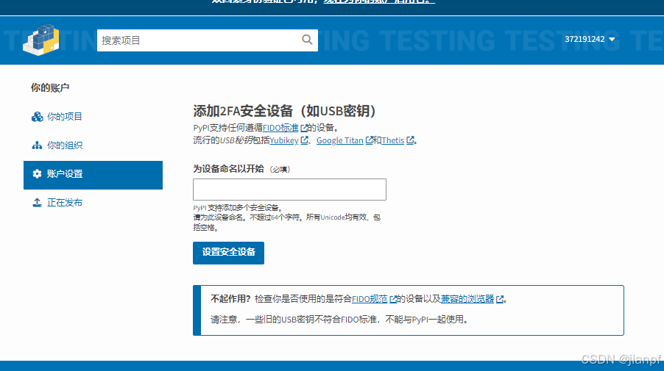The width and height of the screenshot is (664, 371).
Task: Click external-link icon after FIDO标准
Action: tap(303, 128)
